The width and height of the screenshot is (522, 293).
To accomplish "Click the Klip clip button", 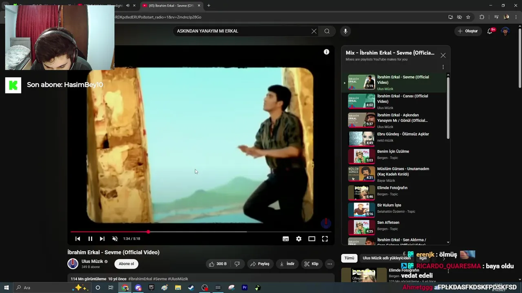I will [311, 264].
